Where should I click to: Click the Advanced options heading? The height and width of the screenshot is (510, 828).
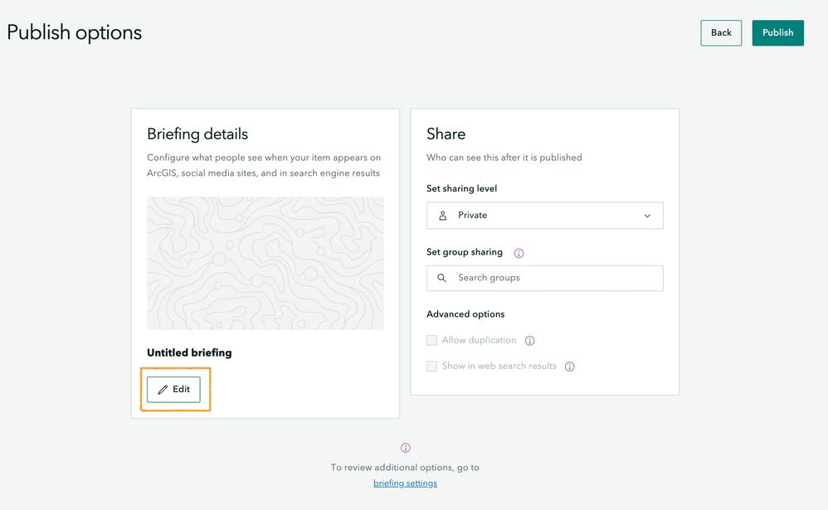pos(465,314)
